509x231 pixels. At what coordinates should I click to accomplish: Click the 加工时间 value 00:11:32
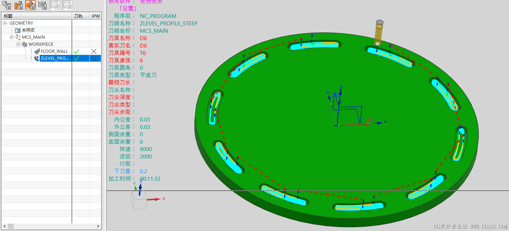point(150,179)
